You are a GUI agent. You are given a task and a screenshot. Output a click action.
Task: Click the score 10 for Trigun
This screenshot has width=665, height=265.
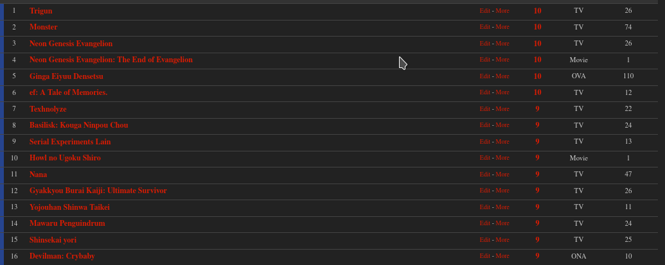(537, 11)
